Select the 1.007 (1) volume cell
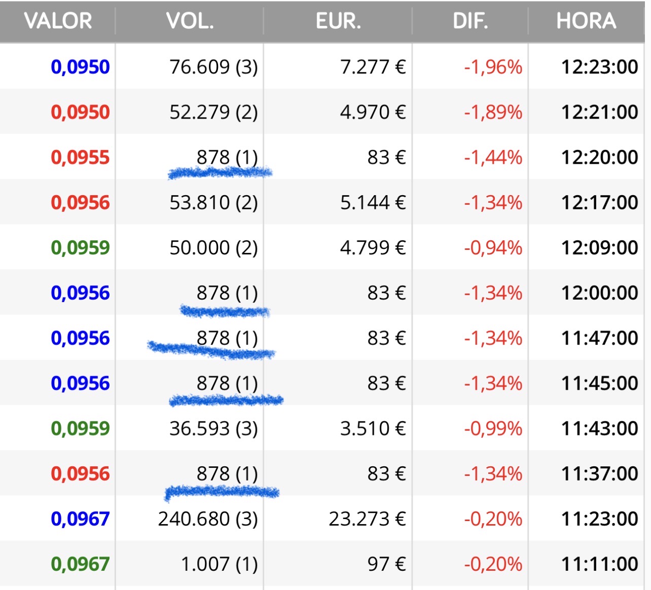The image size is (651, 590). pyautogui.click(x=219, y=564)
